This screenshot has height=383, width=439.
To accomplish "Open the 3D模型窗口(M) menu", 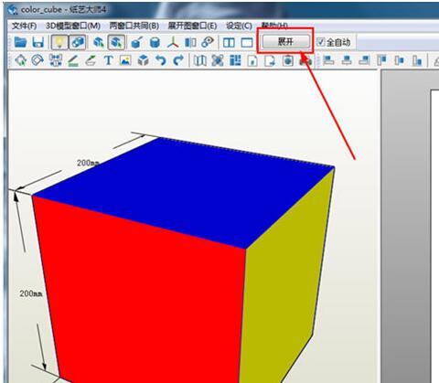I will coord(73,26).
